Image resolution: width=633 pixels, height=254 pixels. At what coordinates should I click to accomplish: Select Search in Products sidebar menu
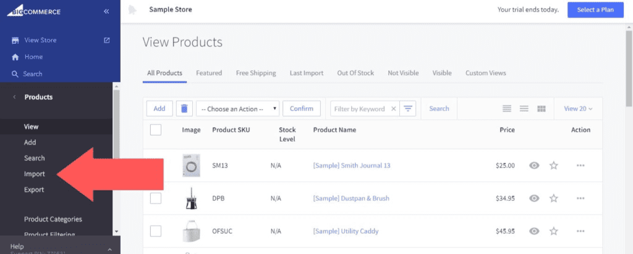(35, 158)
